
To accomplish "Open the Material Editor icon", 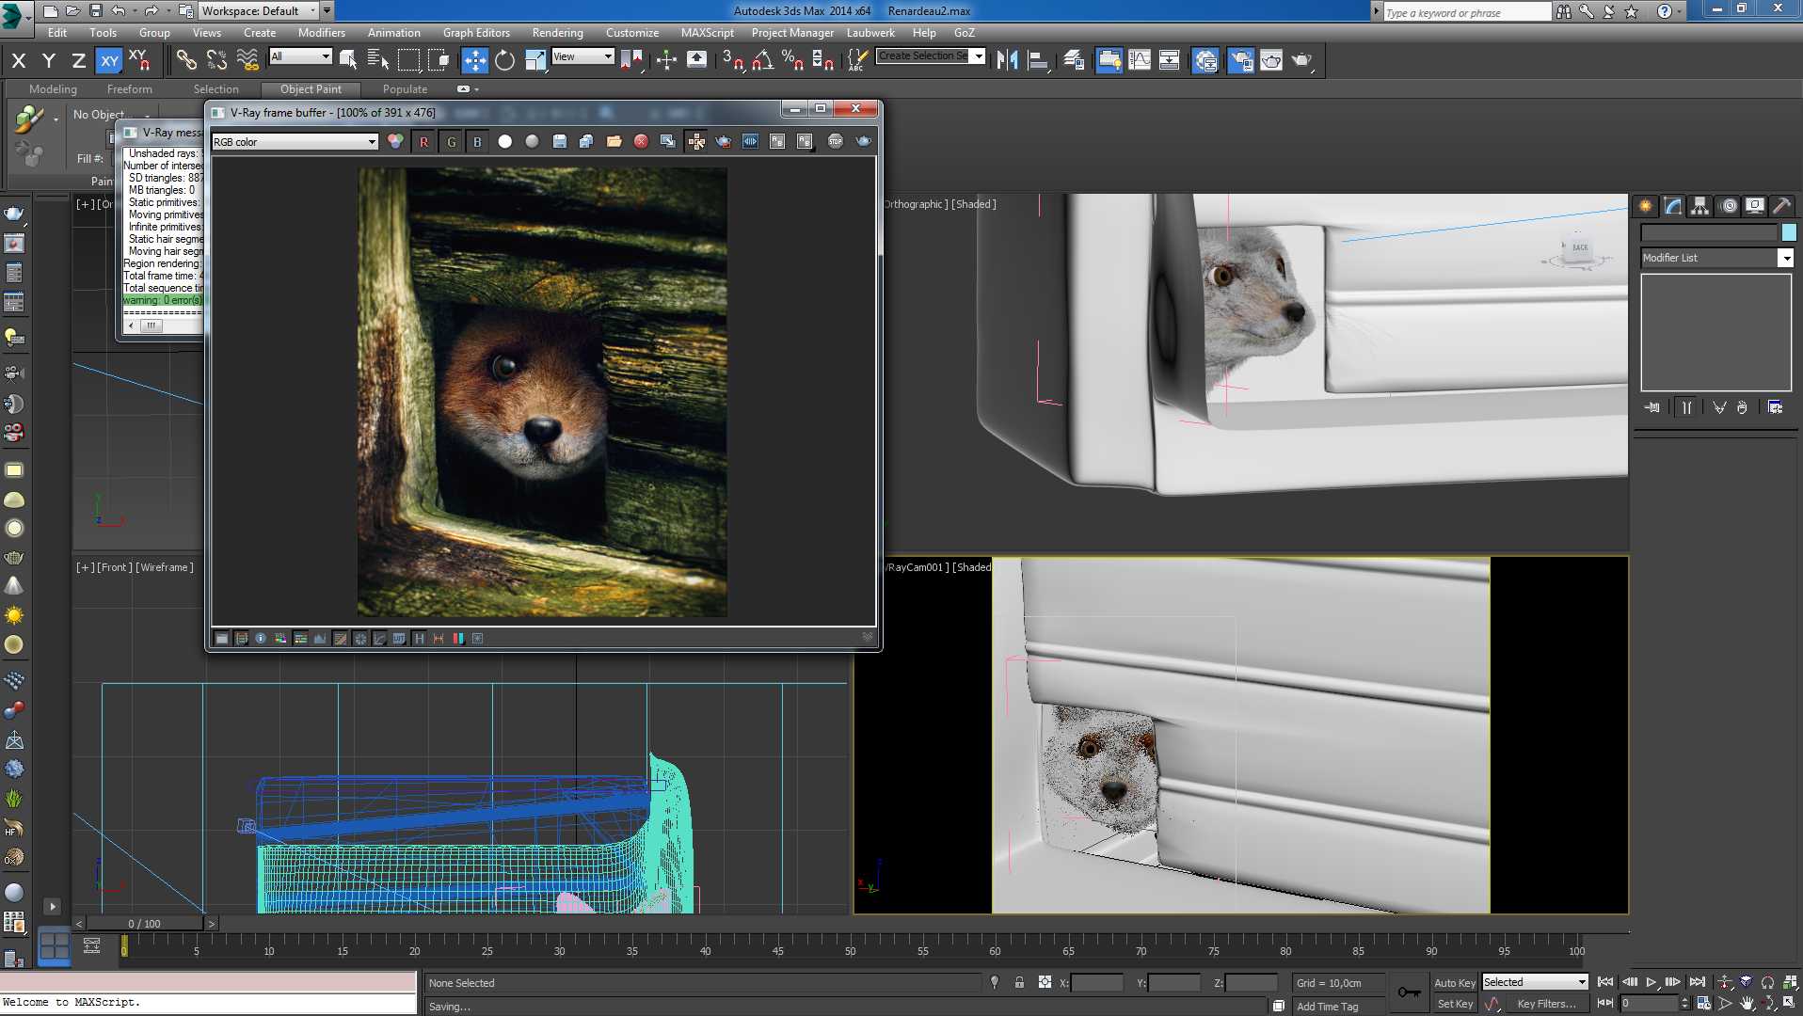I will coord(1205,60).
